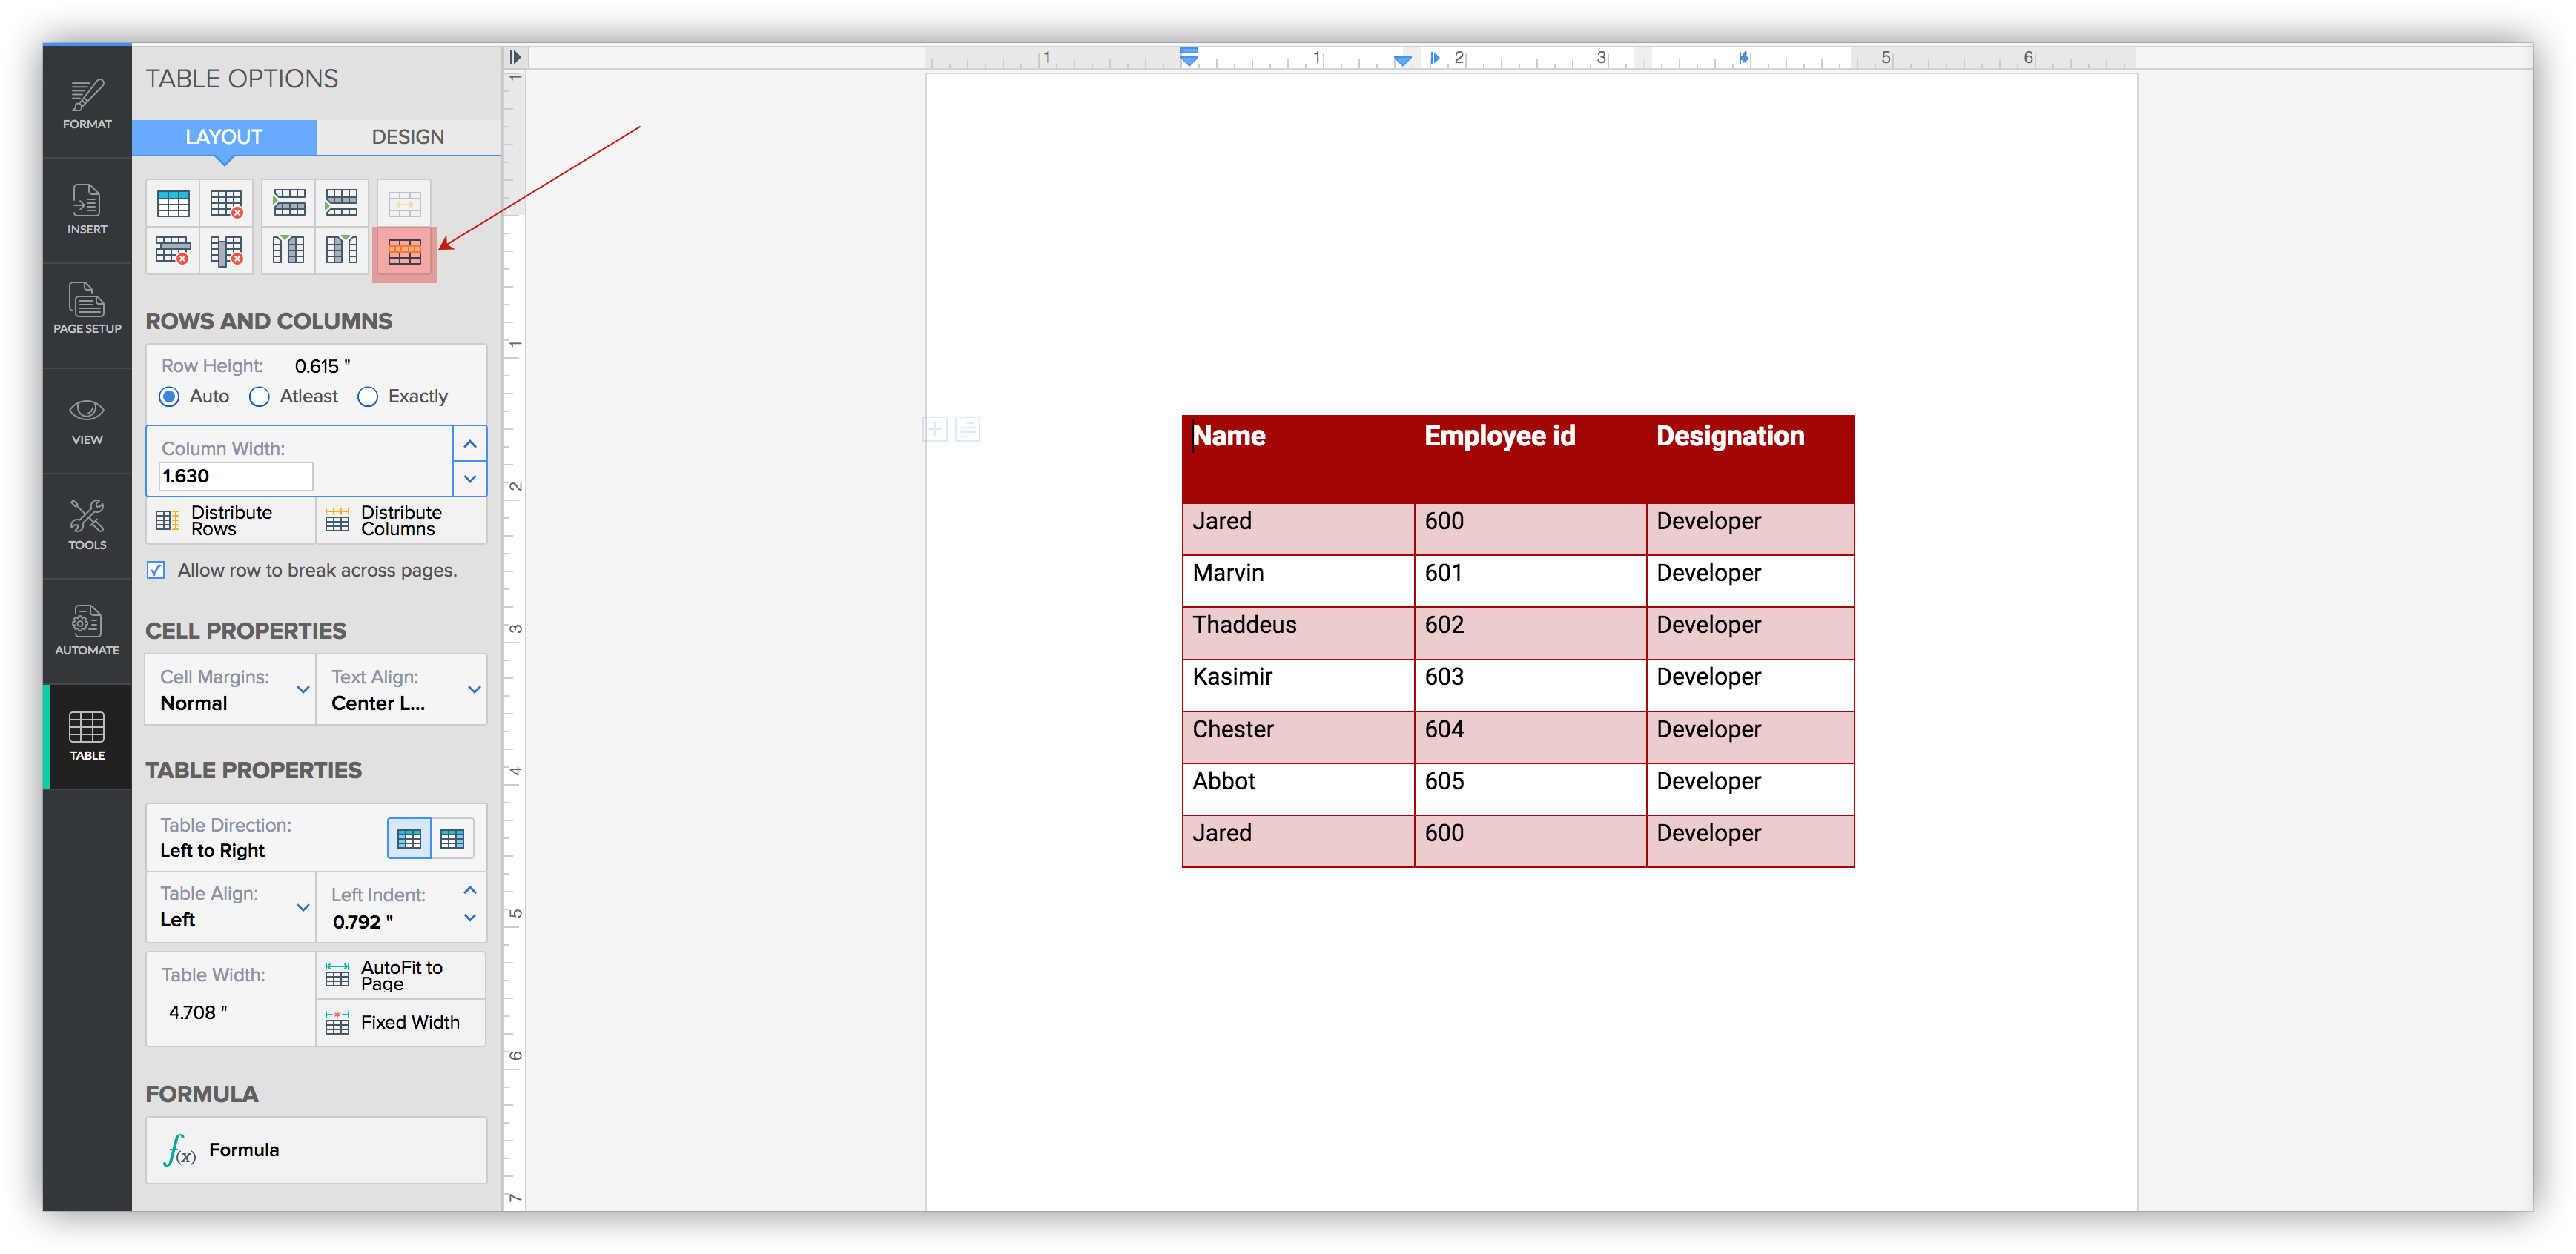
Task: Click the delete column icon
Action: (226, 251)
